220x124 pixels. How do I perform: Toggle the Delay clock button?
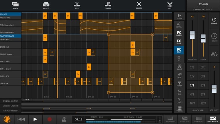214,37
